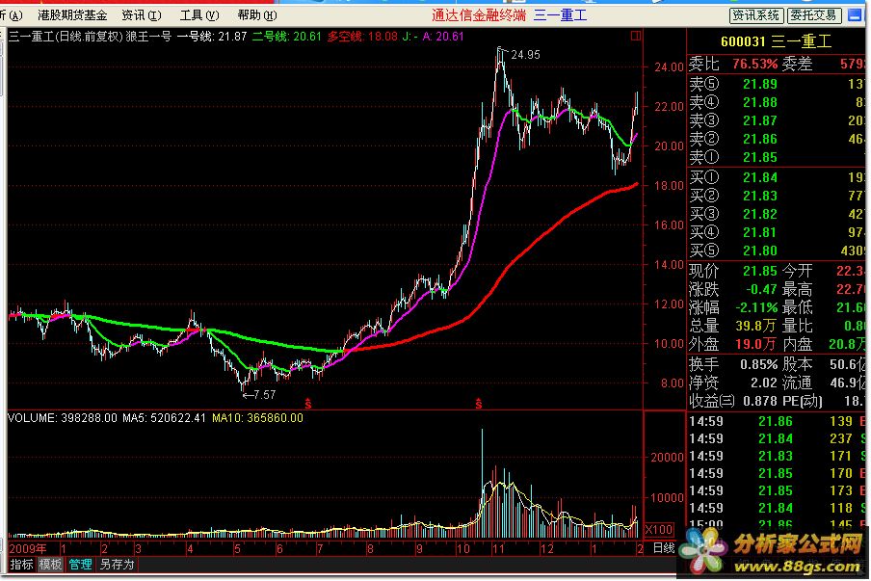
Task: Click the 多空线: 18.08 indicator label
Action: click(362, 37)
